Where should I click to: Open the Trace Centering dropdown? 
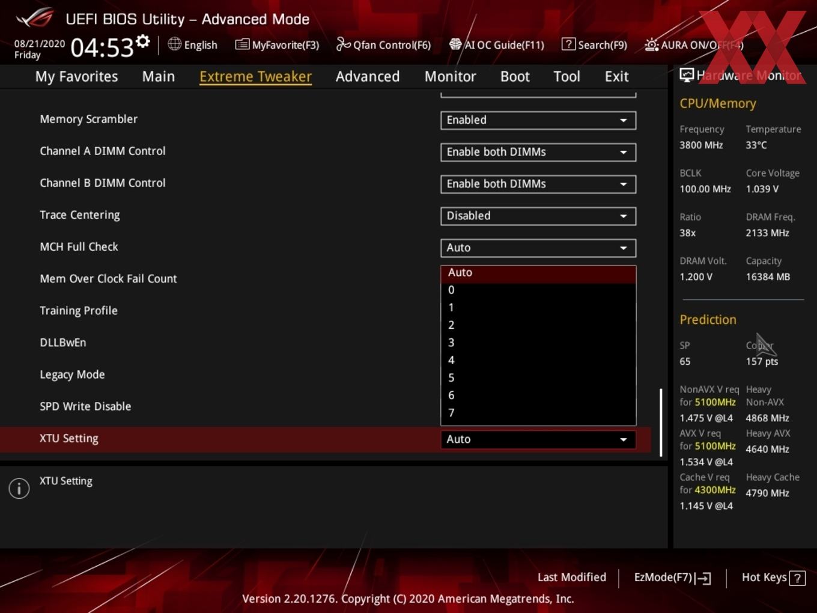[x=538, y=216]
